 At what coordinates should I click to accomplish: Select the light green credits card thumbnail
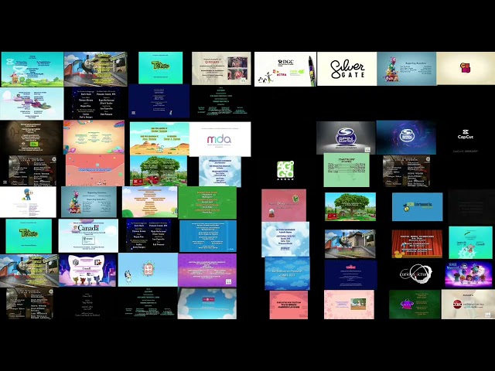tap(346, 170)
